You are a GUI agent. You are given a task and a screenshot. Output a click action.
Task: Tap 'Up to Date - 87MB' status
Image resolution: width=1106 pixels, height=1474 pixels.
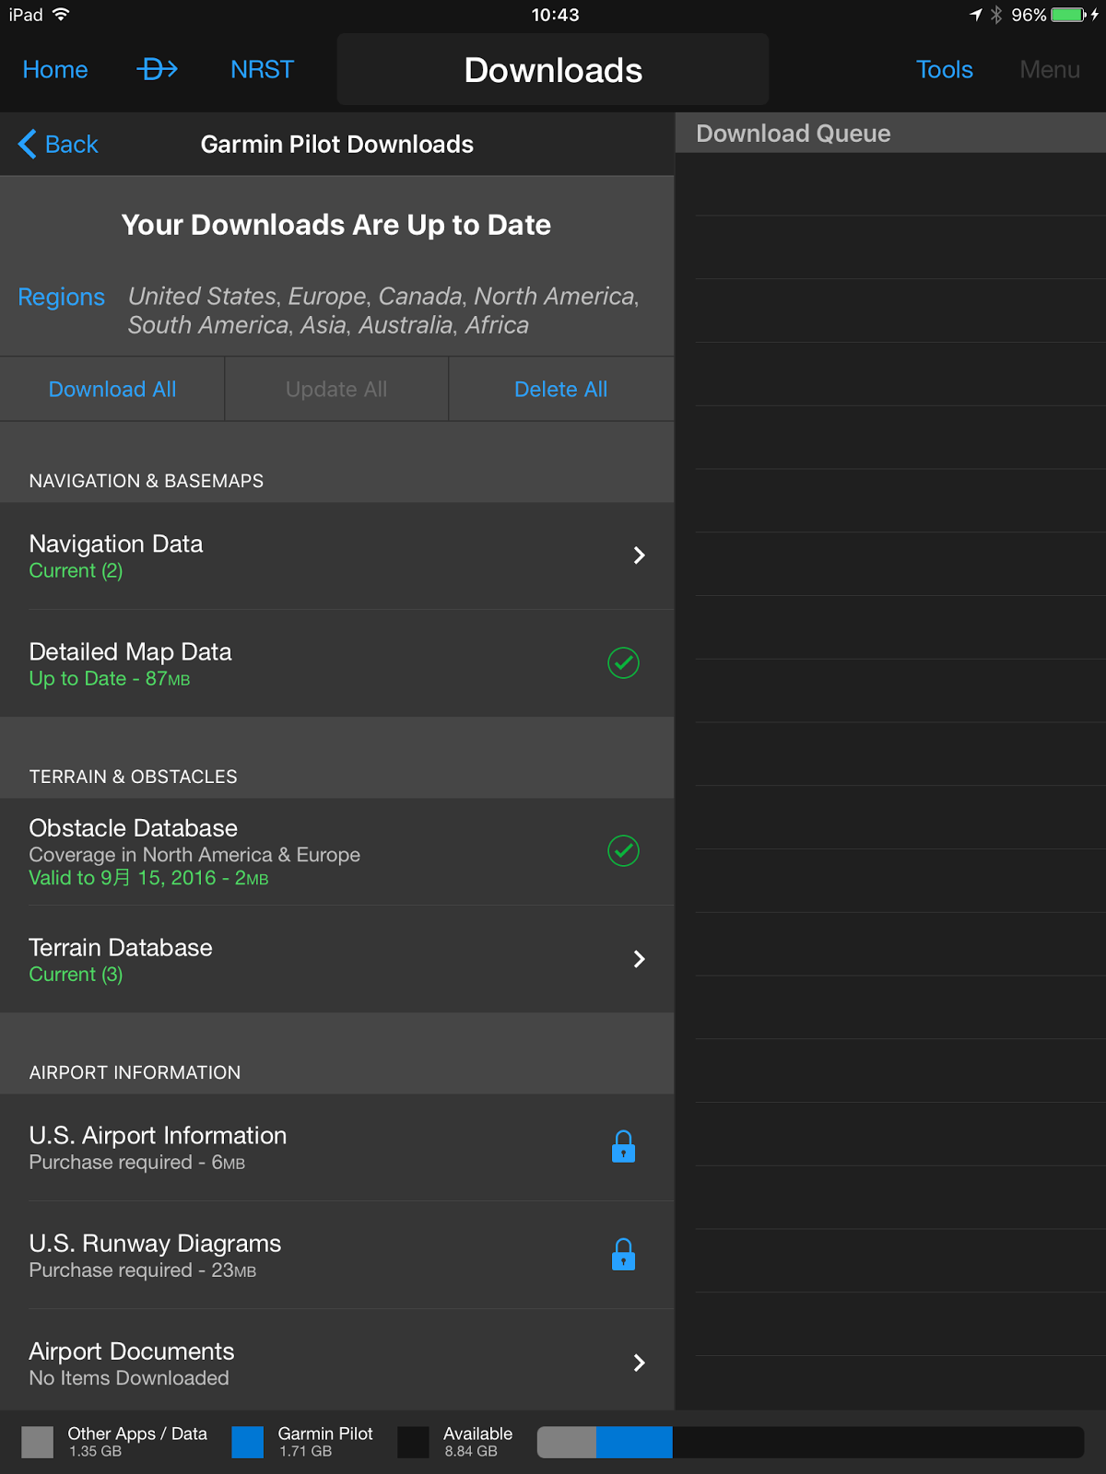pos(110,678)
